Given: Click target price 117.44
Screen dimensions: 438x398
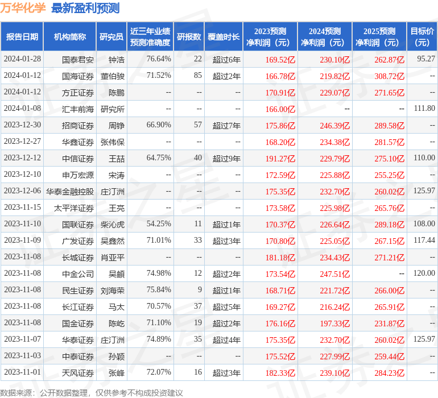Looking at the screenshot, I should pyautogui.click(x=424, y=240).
